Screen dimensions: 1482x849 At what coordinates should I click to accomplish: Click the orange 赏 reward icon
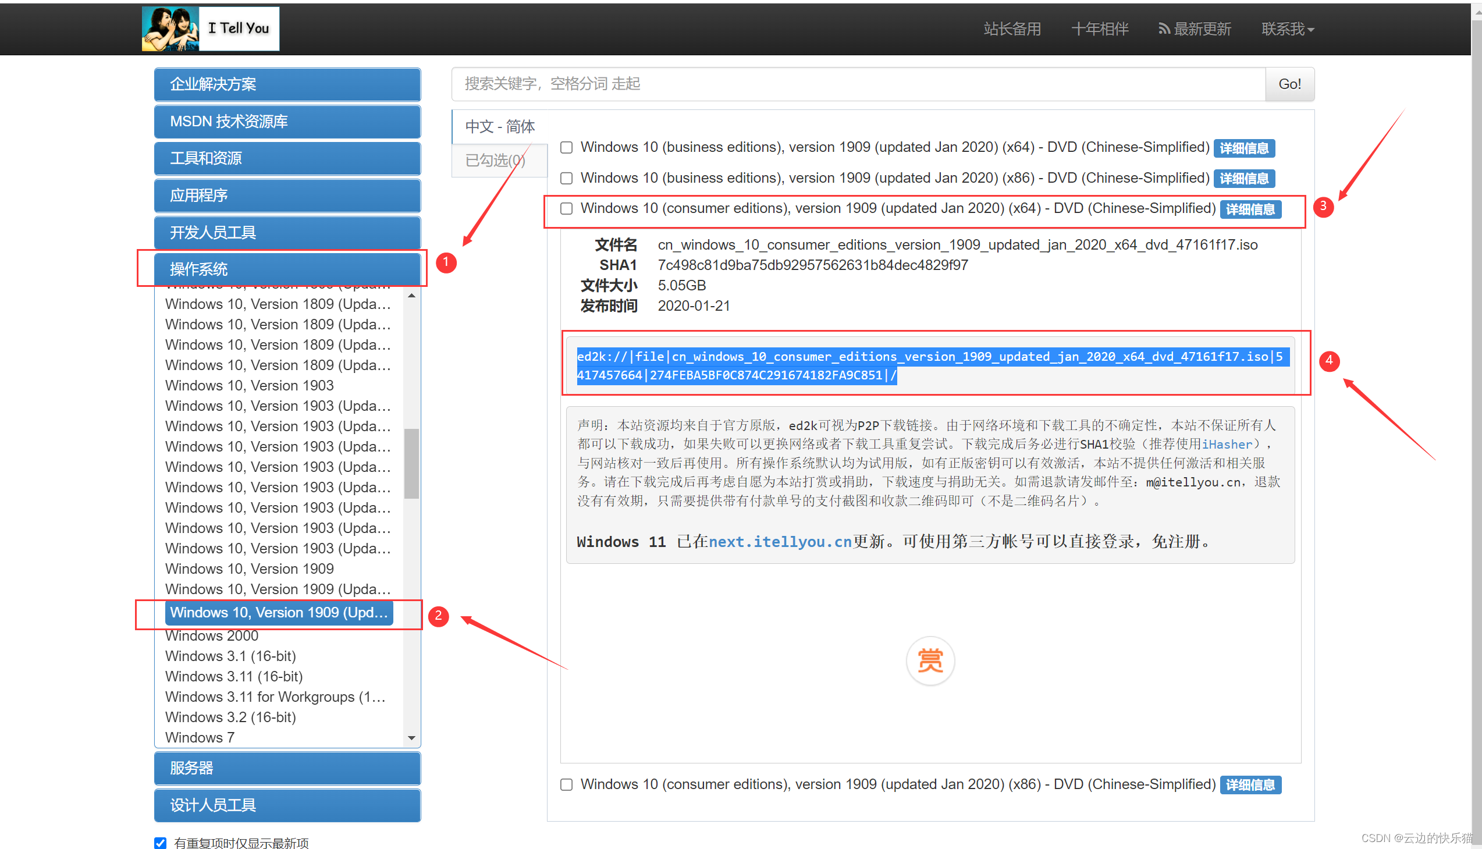pyautogui.click(x=930, y=660)
